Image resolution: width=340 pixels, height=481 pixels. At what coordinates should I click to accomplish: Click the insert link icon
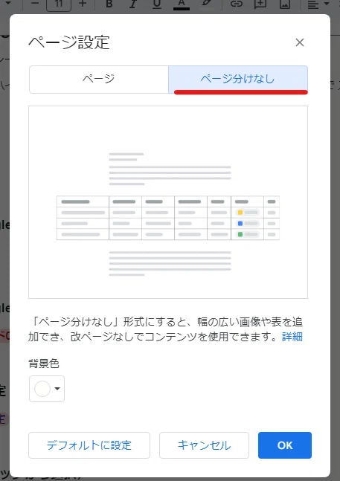(x=237, y=4)
